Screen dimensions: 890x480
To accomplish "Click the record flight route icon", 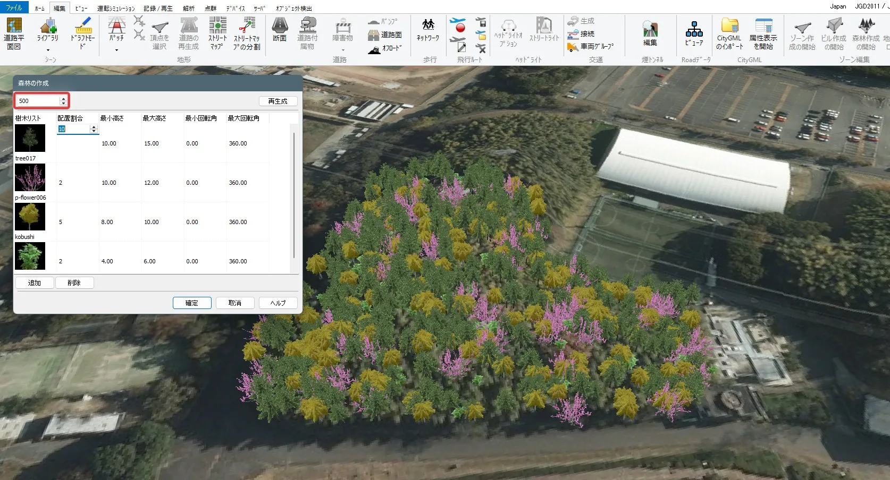I will click(x=458, y=24).
